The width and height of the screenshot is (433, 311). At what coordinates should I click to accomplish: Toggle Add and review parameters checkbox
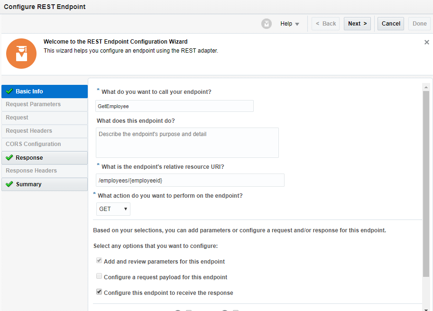[99, 261]
